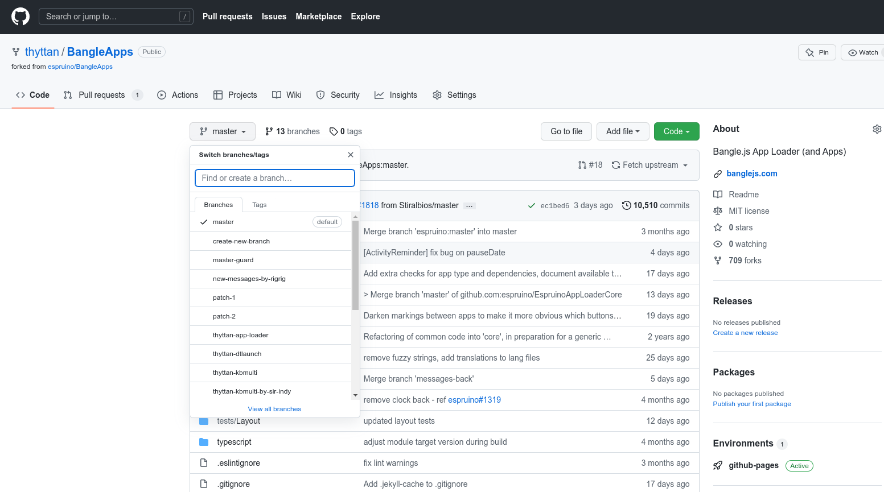Select the Branches tab in popup
884x492 pixels.
click(219, 205)
